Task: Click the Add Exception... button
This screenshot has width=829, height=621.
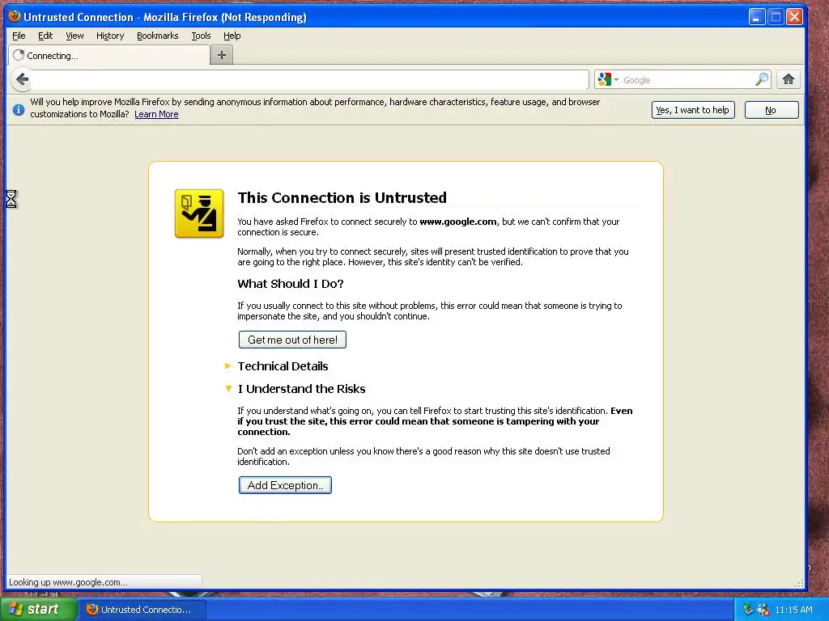Action: [285, 485]
